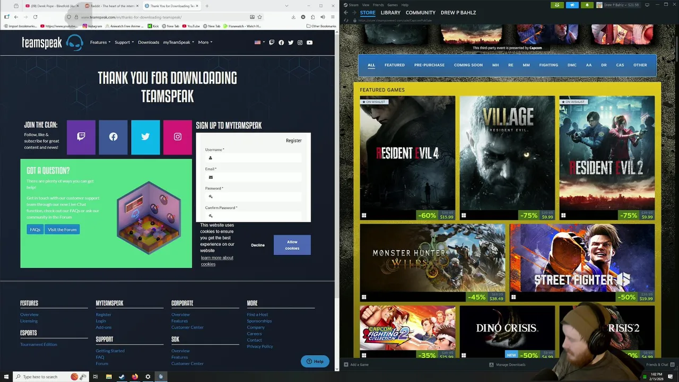Decline cookies on the TeamSpeak site
679x382 pixels.
click(258, 245)
